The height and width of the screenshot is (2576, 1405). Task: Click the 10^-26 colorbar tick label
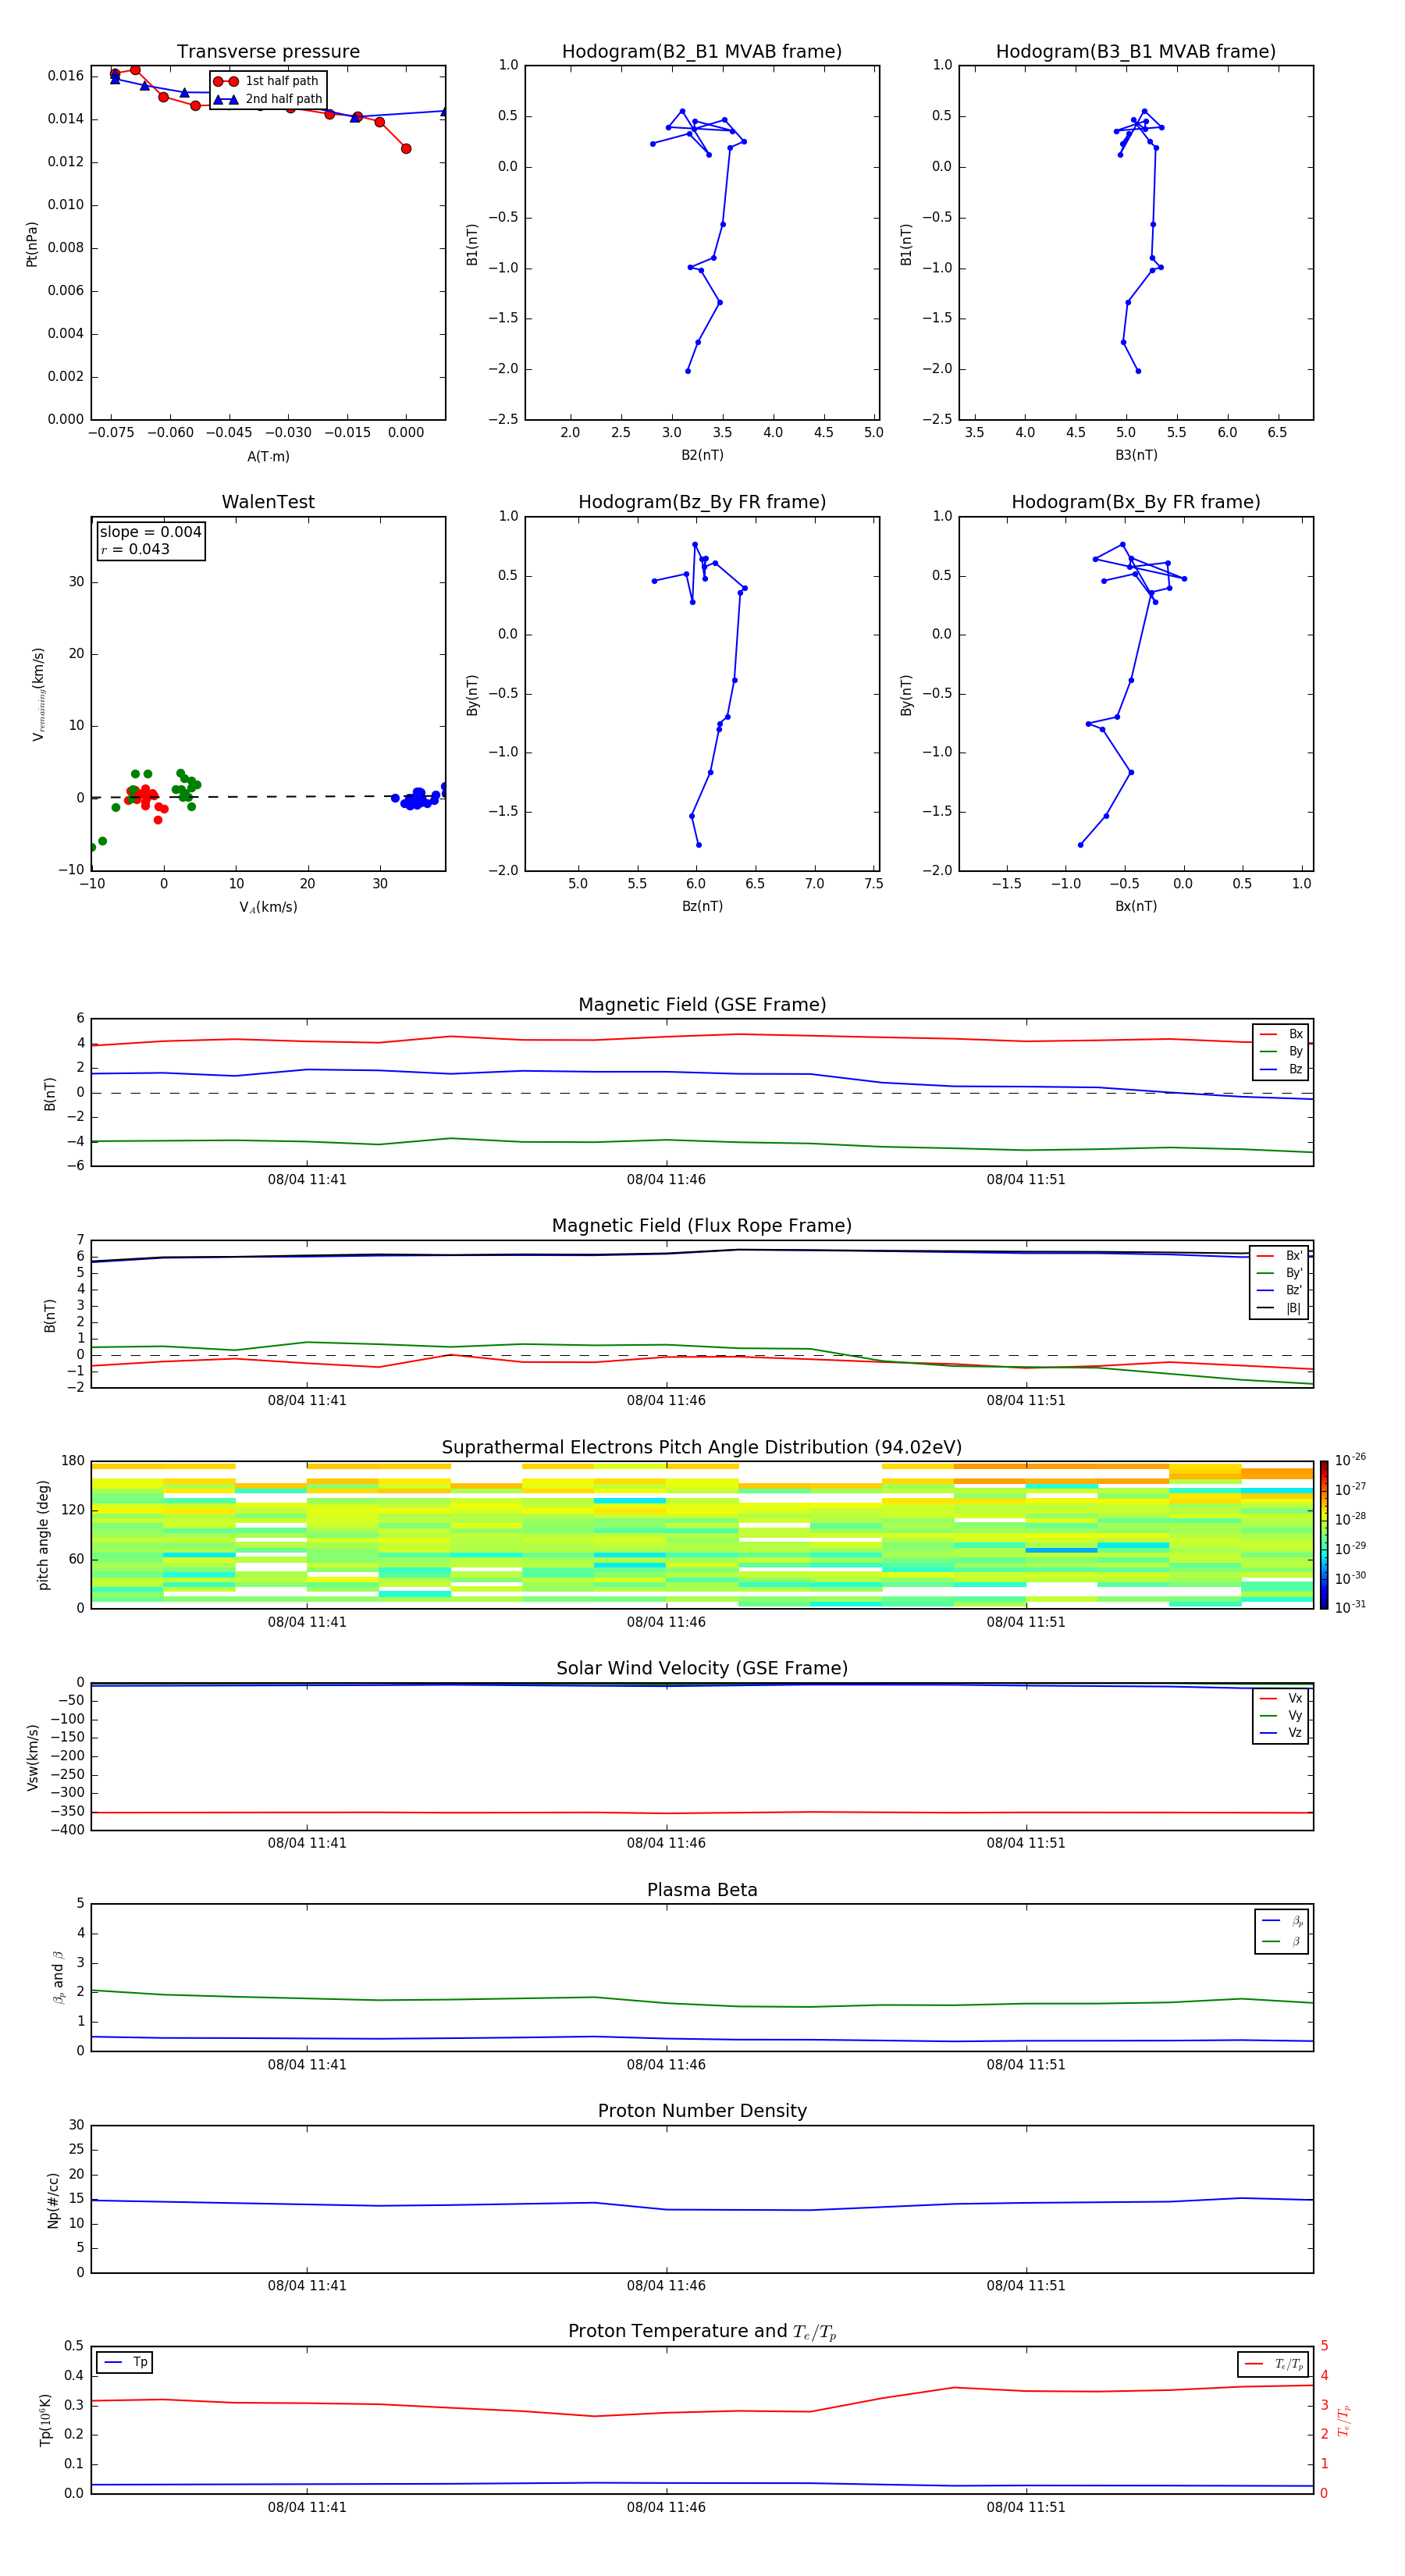pos(1350,1461)
